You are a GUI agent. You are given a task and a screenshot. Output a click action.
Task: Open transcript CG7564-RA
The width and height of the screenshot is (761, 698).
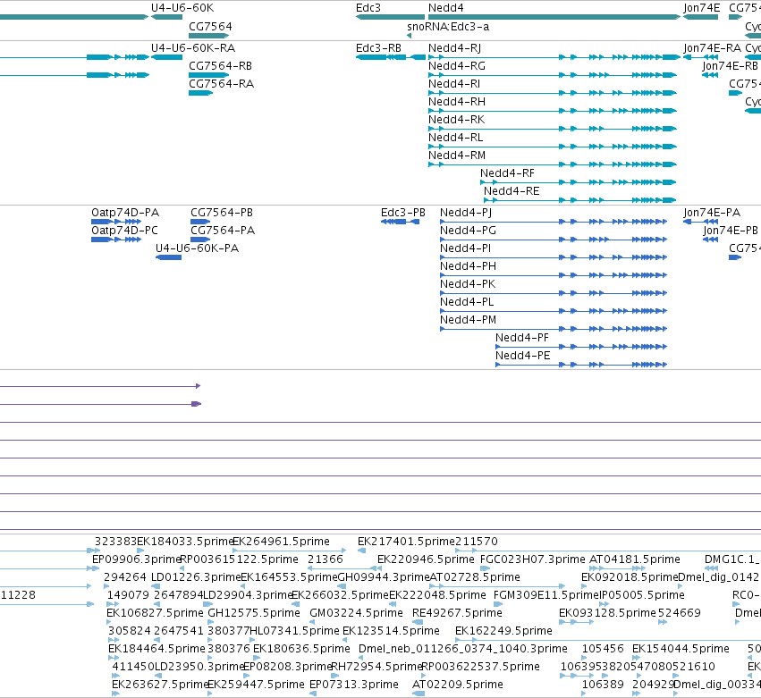click(x=200, y=93)
